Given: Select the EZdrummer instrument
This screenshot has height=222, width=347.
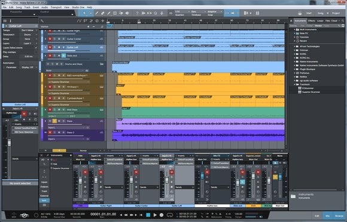Looking at the screenshot, I should [308, 88].
